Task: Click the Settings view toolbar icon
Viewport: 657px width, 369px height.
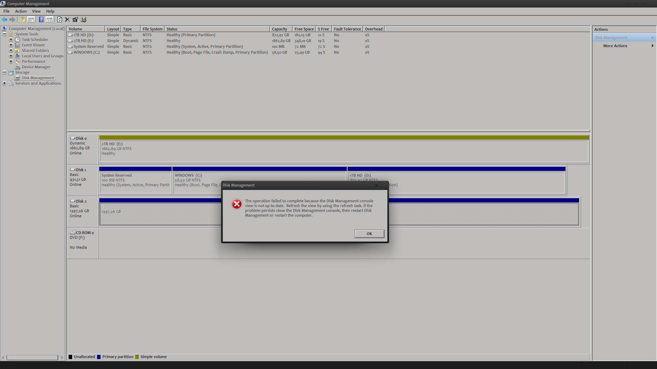Action: [83, 19]
